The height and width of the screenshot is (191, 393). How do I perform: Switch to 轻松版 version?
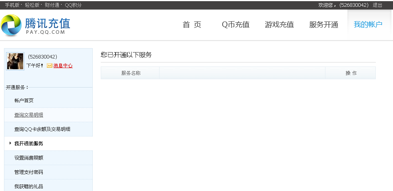coord(32,5)
